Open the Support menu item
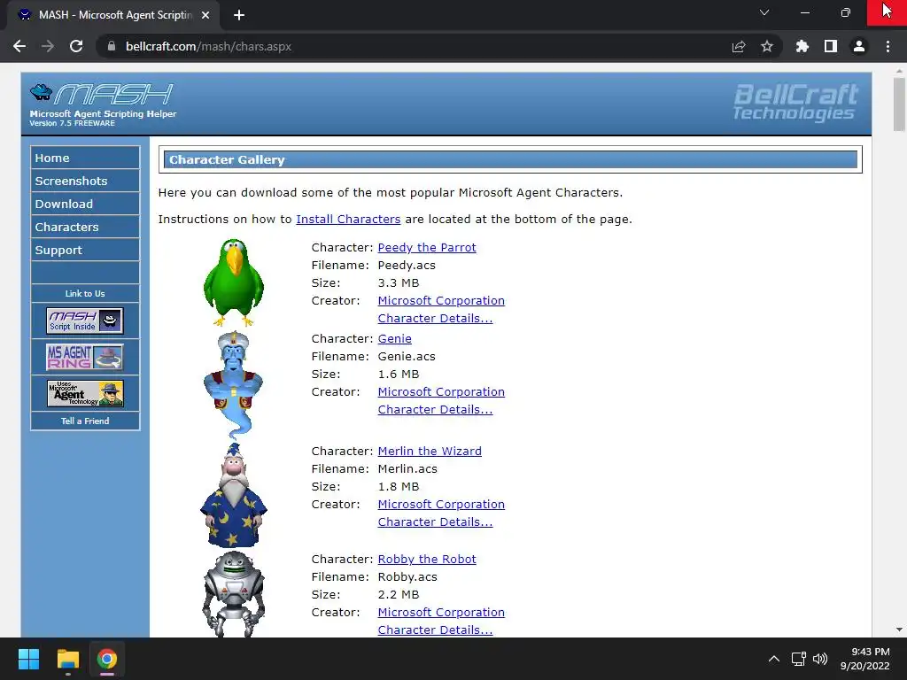907x680 pixels. (85, 251)
